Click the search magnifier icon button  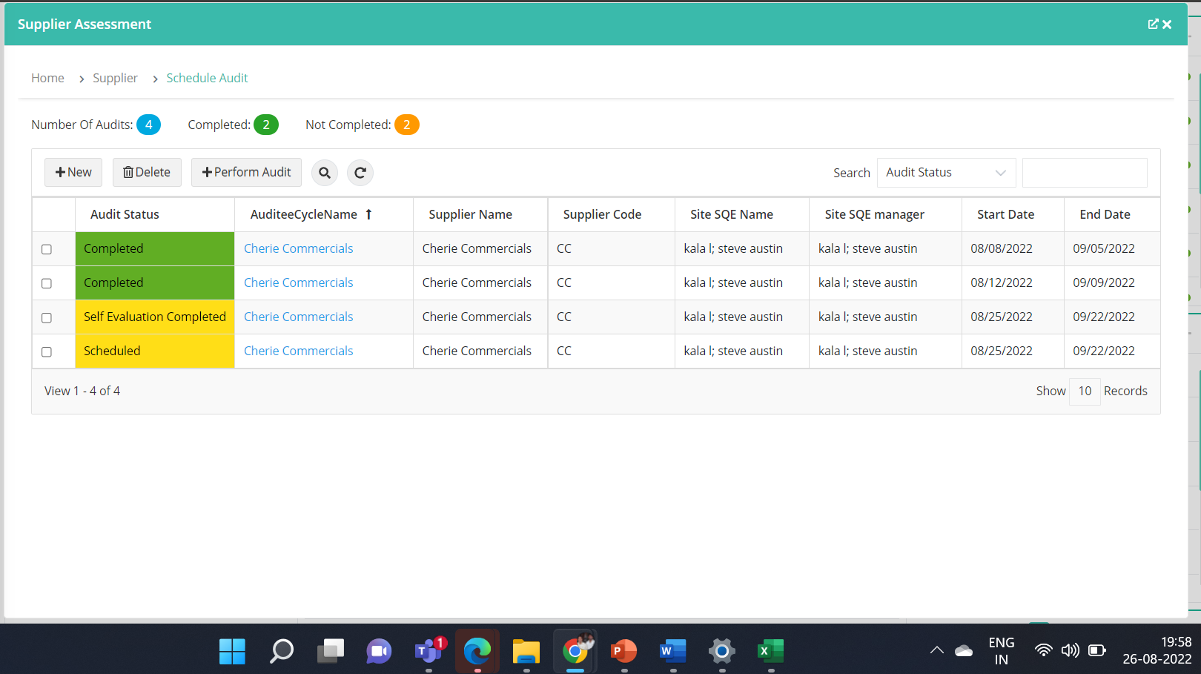324,173
